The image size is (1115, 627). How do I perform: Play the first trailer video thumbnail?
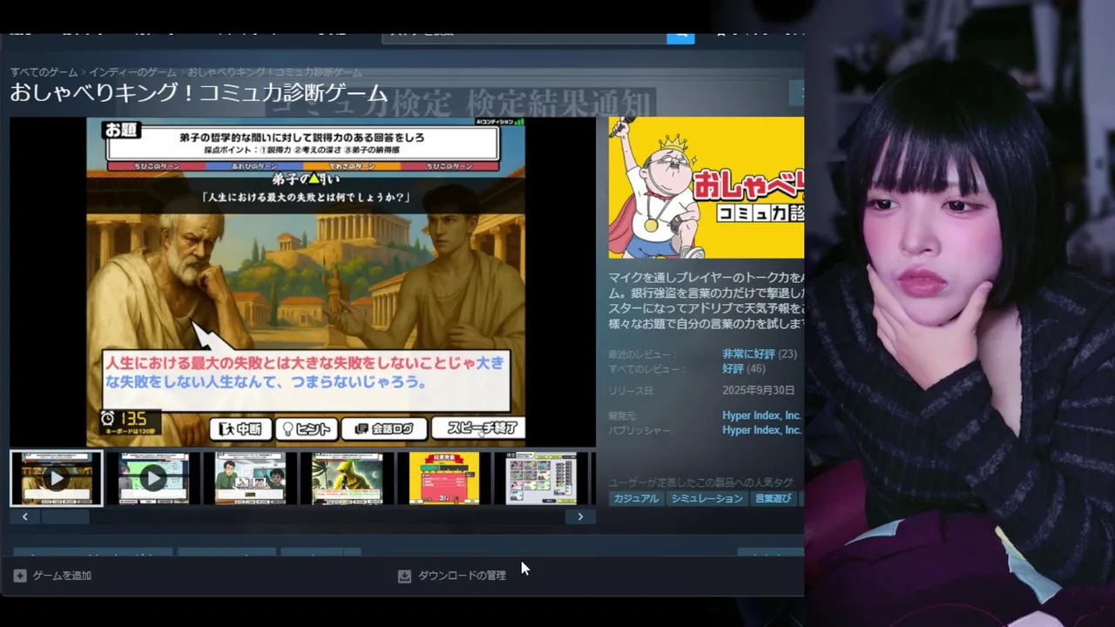[x=56, y=478]
